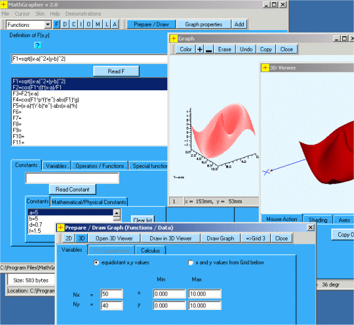Open the Cursor menu
Screen dimensions: 354x325
22,14
